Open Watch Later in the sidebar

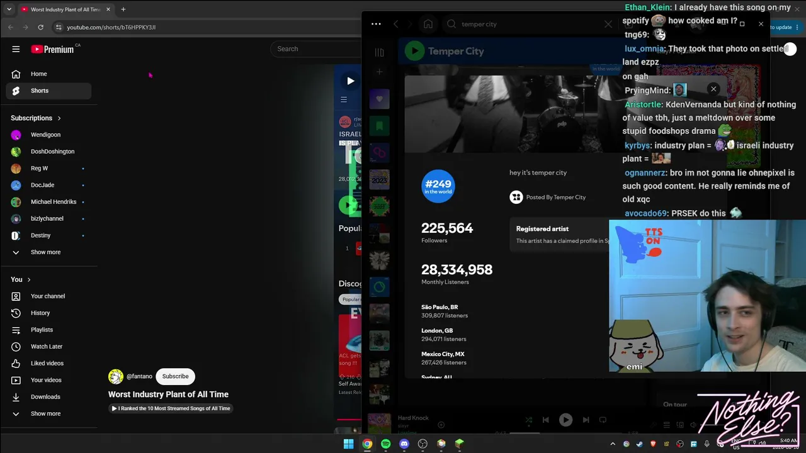(48, 347)
